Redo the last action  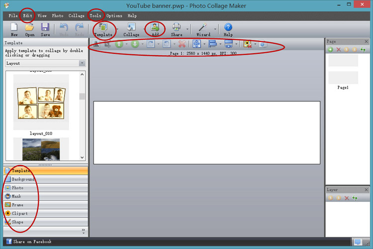point(80,29)
